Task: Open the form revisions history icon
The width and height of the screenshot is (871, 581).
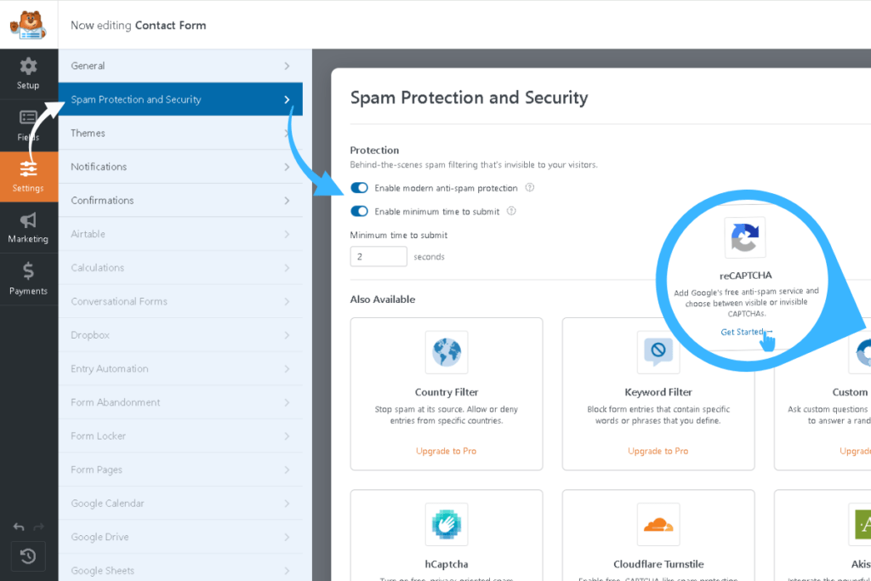Action: coord(28,556)
